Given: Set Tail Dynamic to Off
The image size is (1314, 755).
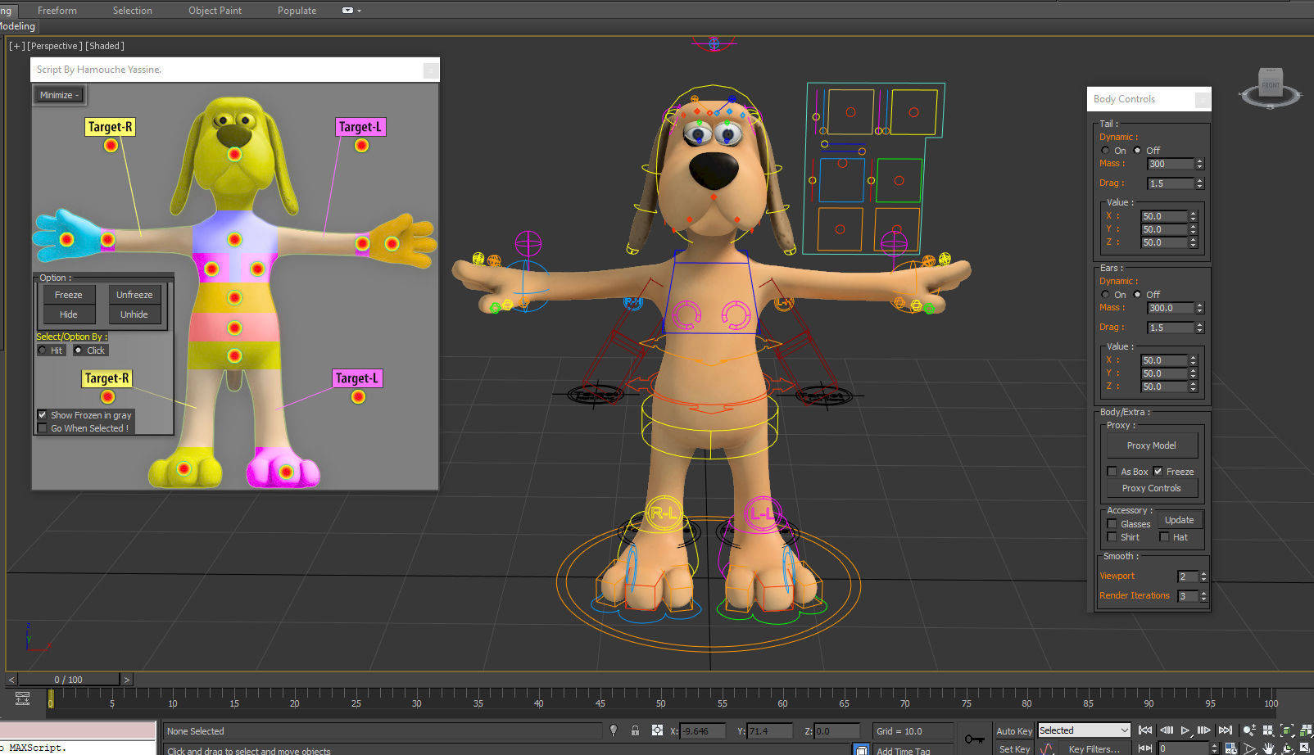Looking at the screenshot, I should click(x=1137, y=151).
